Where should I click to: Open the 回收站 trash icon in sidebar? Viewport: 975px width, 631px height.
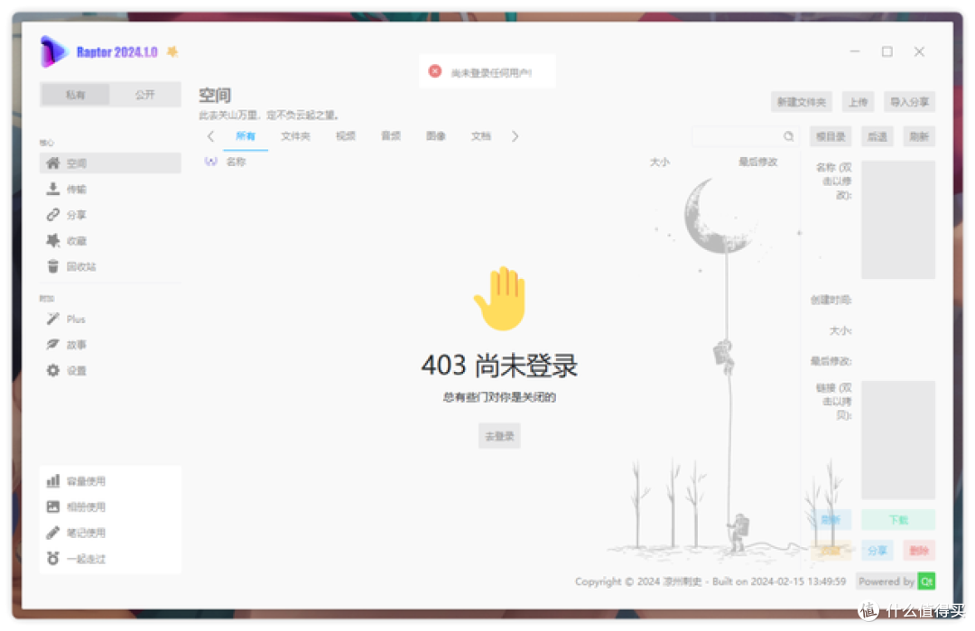point(53,266)
